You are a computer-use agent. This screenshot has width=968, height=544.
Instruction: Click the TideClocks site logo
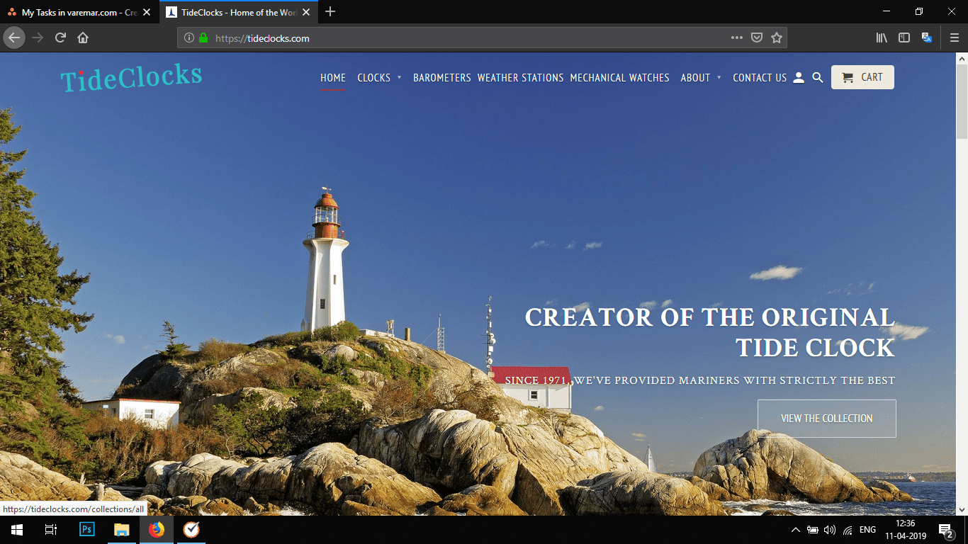point(131,77)
